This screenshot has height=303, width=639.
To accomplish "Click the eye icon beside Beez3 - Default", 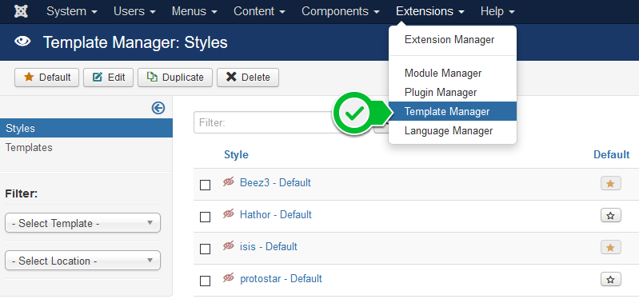I will tap(229, 182).
